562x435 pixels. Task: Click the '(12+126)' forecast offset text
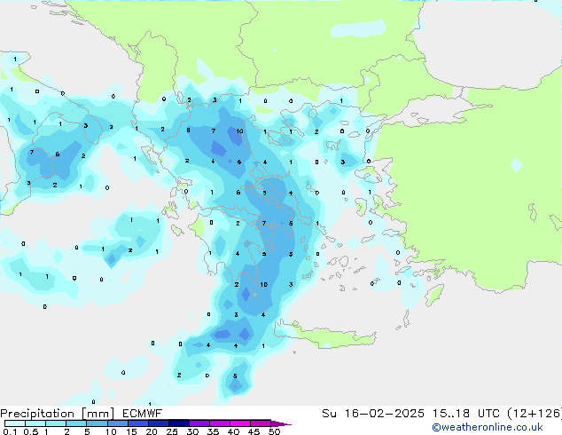coord(535,414)
